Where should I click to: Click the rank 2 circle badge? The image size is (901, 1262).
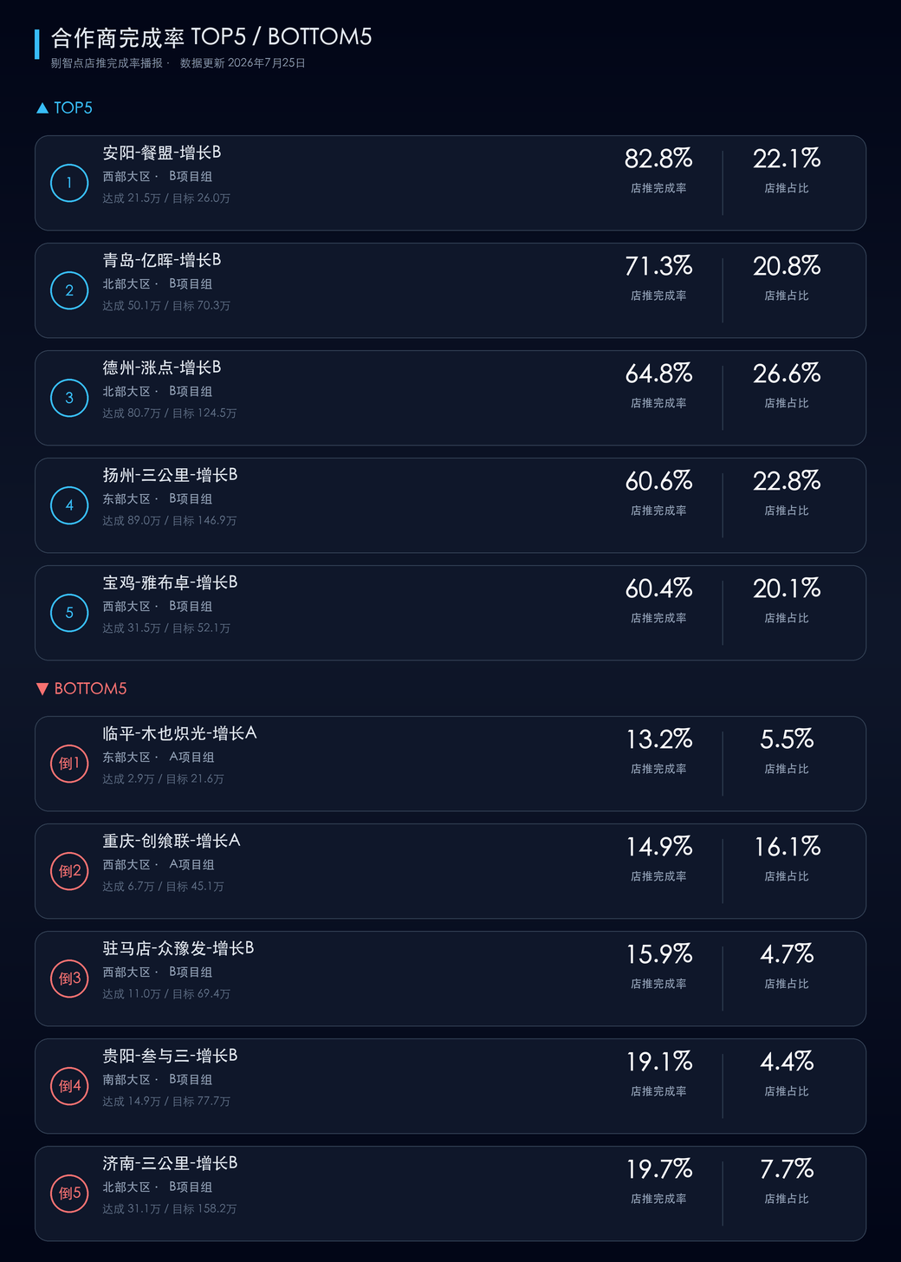click(69, 290)
